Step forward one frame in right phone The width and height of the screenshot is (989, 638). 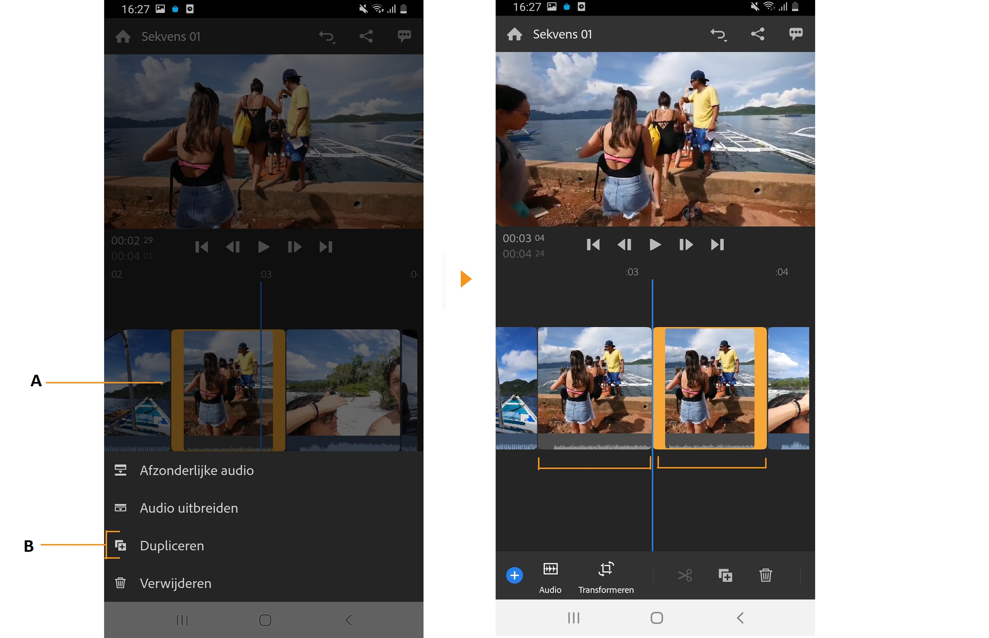685,245
